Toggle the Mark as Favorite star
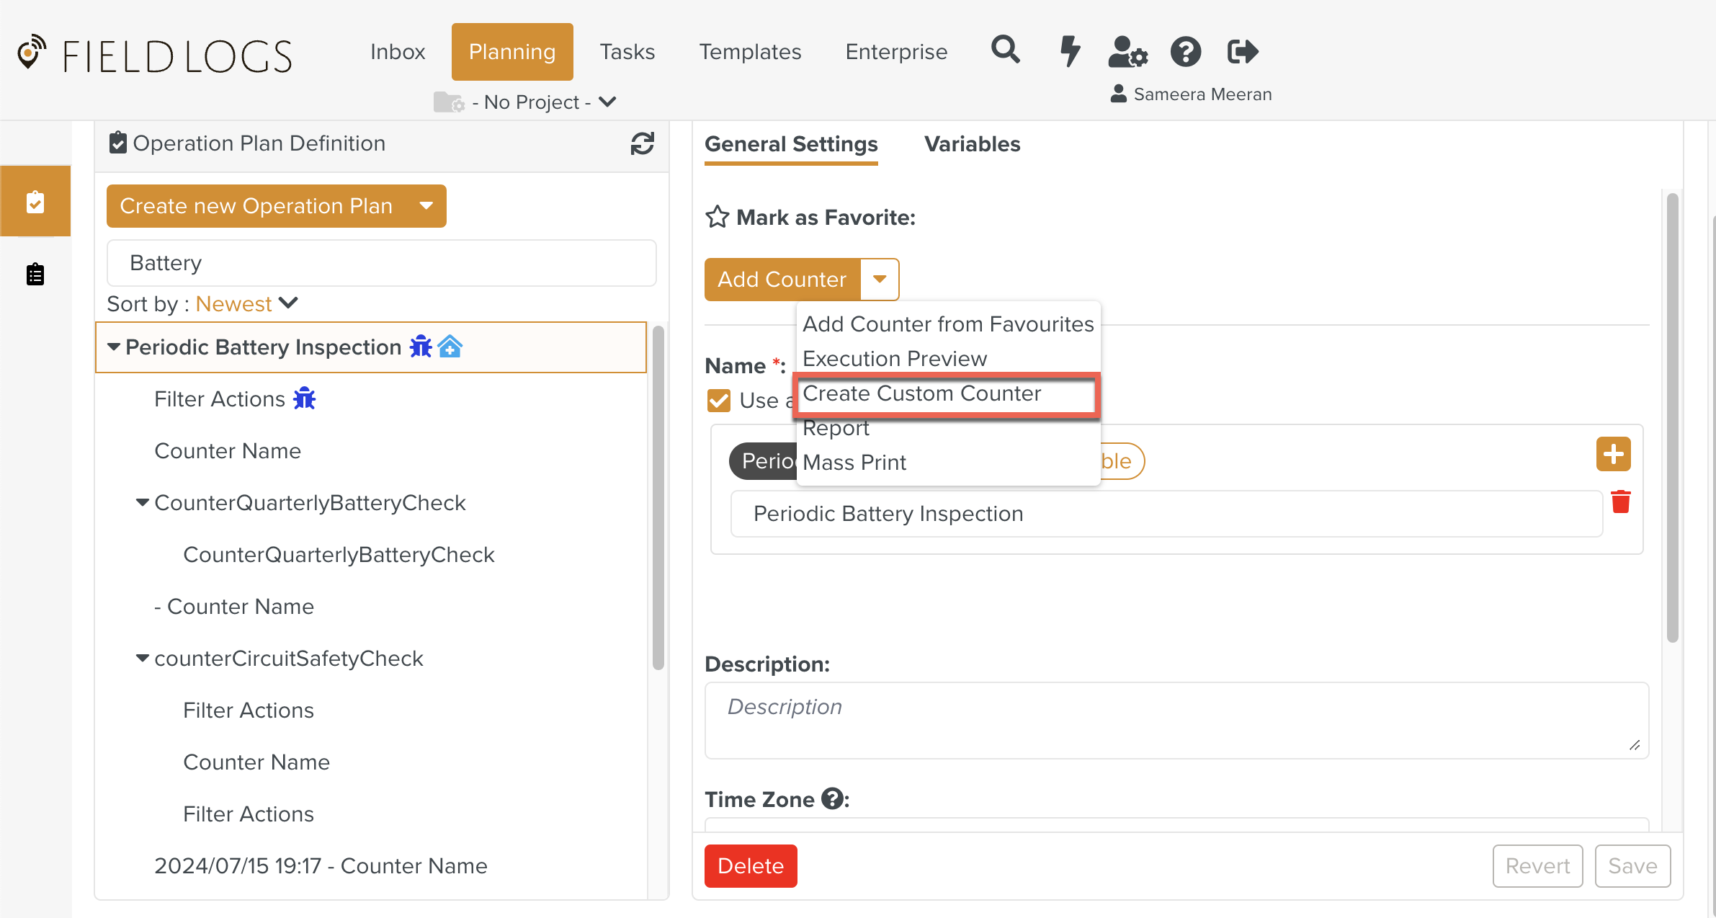This screenshot has width=1716, height=918. (x=717, y=217)
